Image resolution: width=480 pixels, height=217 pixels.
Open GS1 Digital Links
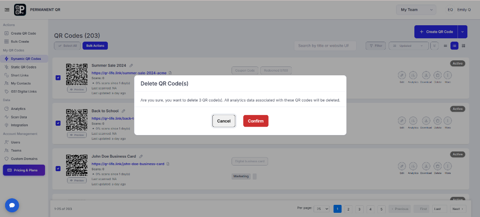(24, 91)
